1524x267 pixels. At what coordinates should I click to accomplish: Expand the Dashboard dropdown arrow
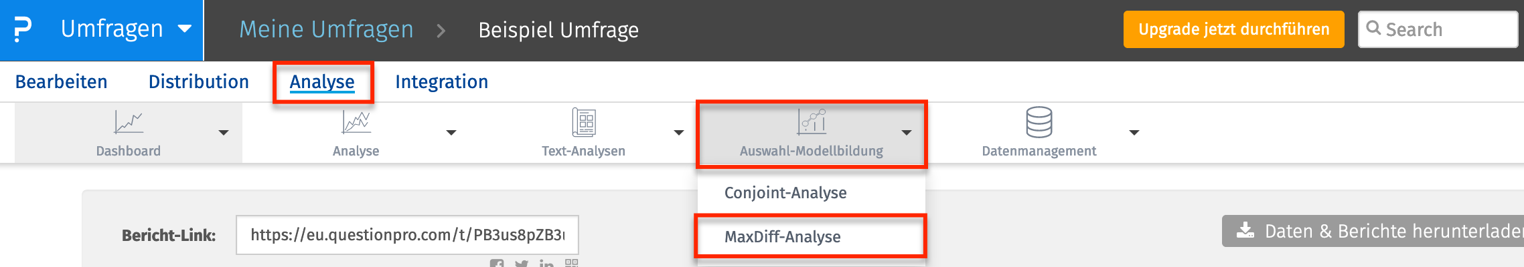(x=224, y=133)
